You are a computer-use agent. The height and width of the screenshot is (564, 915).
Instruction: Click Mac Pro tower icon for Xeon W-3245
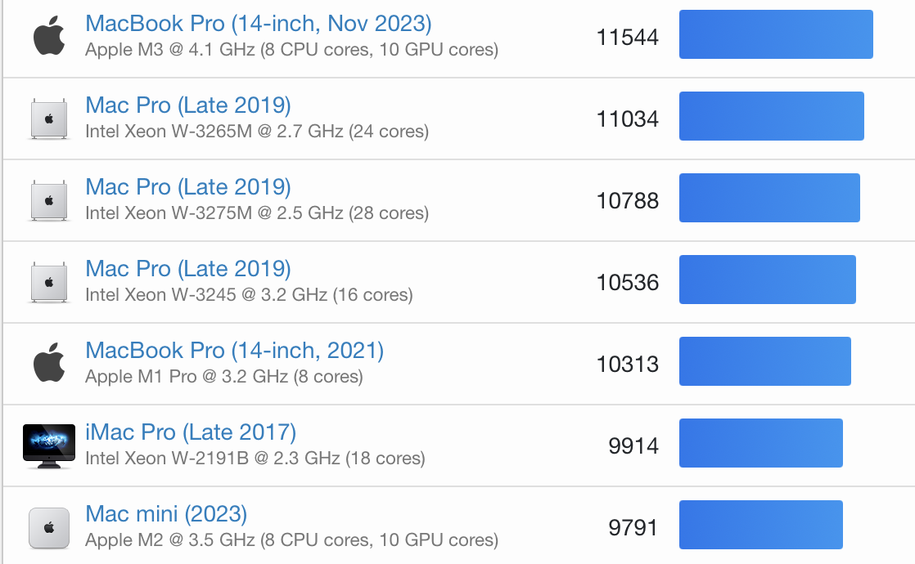(x=49, y=282)
